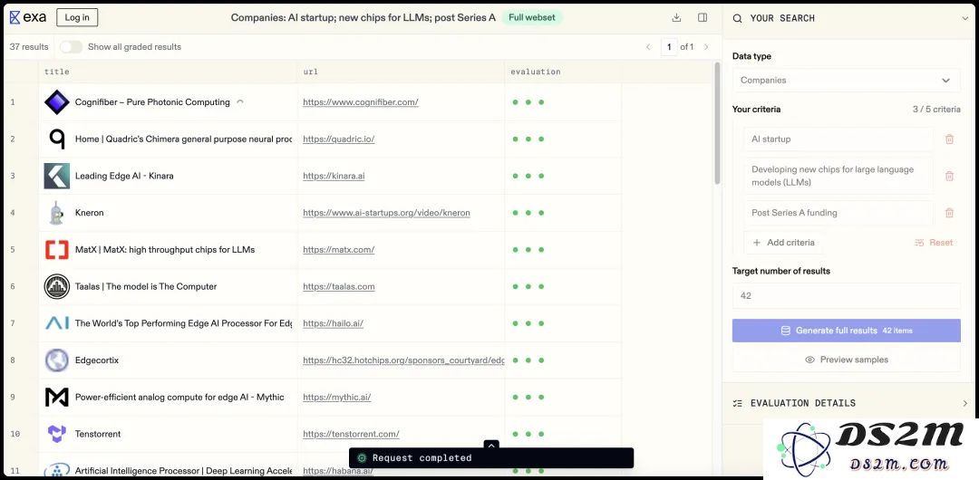Click evaluation dots for MatX row
Viewport: 979px width, 480px height.
click(x=528, y=250)
